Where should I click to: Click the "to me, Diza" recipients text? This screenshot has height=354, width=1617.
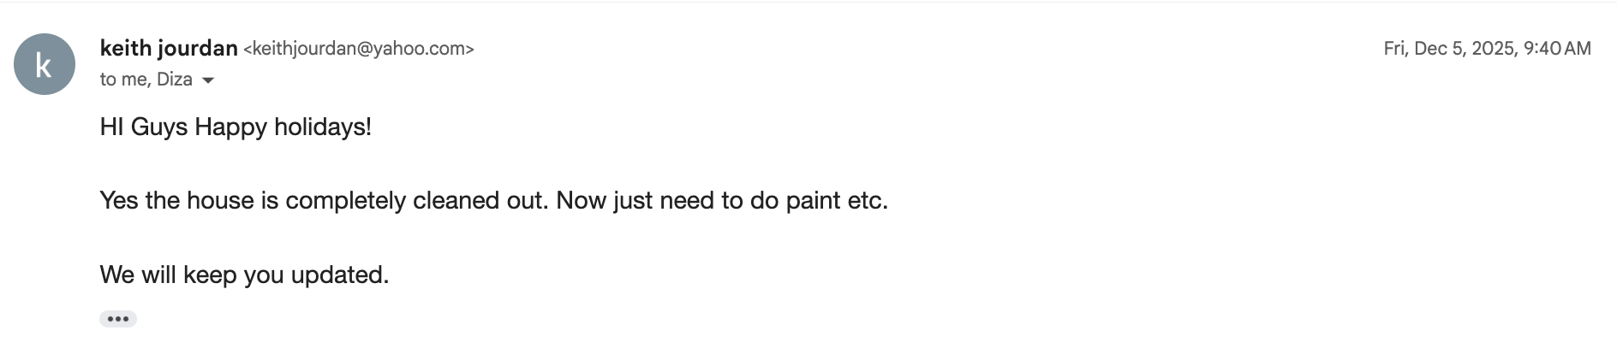tap(146, 80)
